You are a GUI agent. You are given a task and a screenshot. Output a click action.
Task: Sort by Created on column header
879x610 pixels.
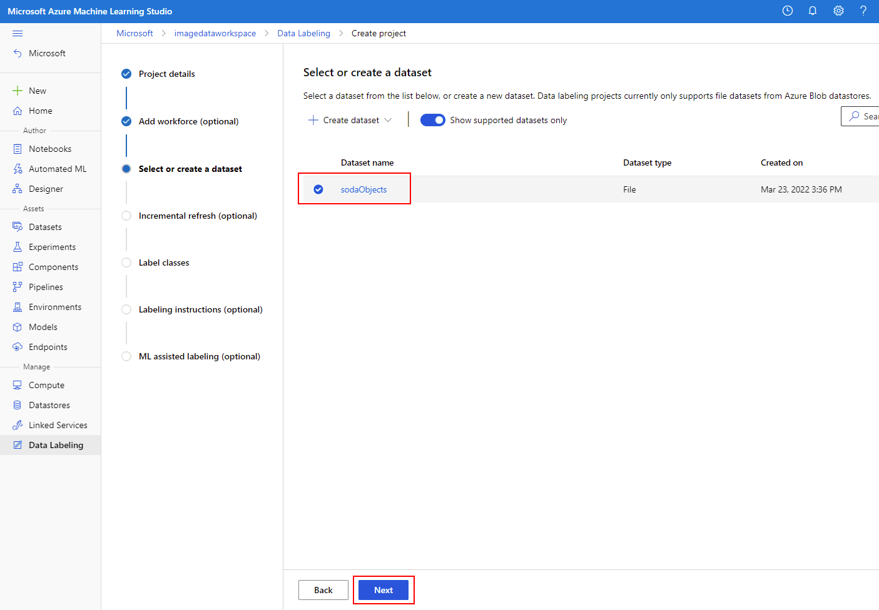click(781, 162)
